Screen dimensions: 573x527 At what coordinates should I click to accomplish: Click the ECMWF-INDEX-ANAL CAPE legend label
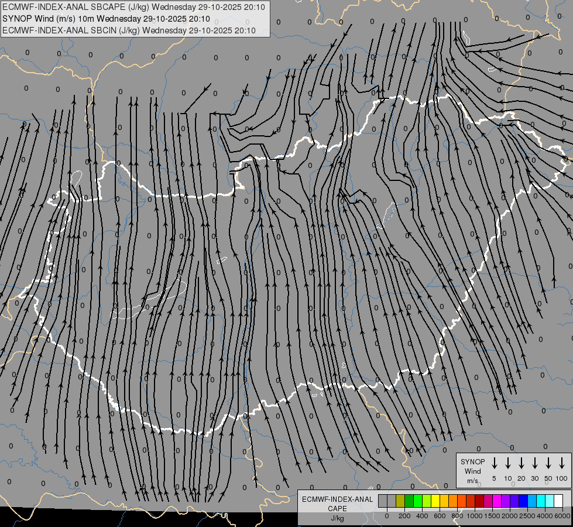337,508
